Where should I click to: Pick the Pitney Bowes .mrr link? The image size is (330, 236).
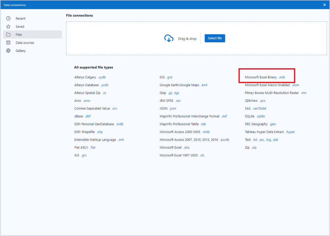[304, 93]
